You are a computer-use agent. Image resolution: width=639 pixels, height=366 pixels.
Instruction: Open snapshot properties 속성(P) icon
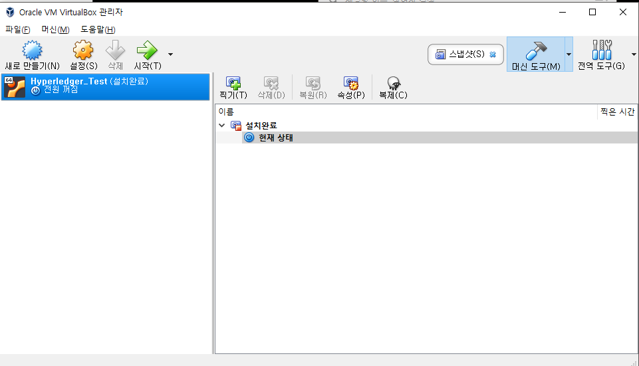351,83
